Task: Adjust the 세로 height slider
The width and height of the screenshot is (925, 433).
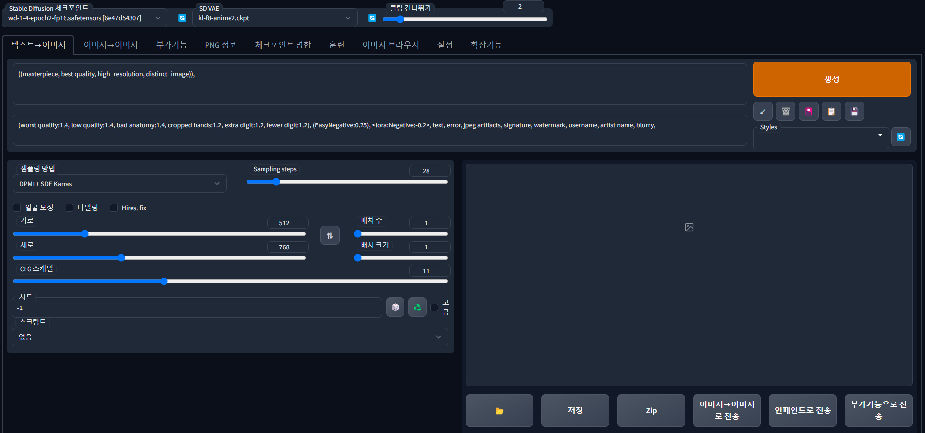Action: 160,258
